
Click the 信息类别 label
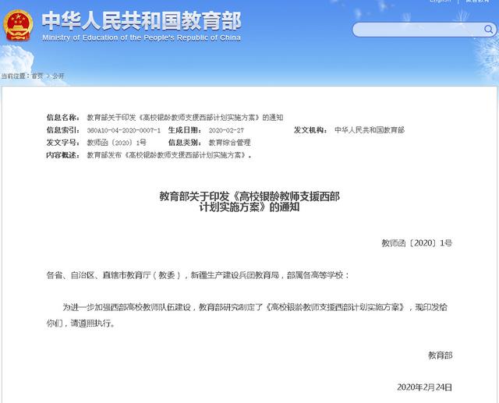pos(185,143)
